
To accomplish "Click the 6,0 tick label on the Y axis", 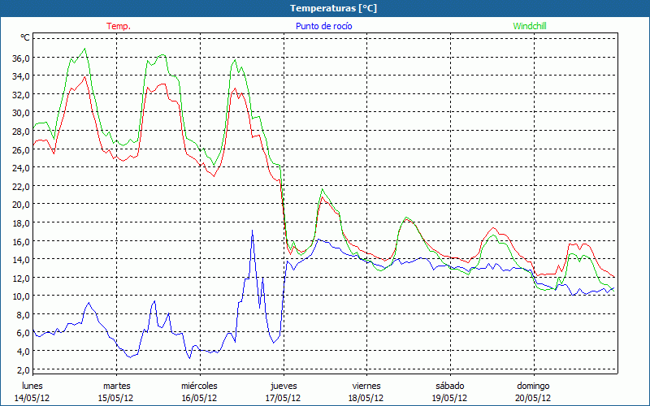I will click(x=20, y=333).
